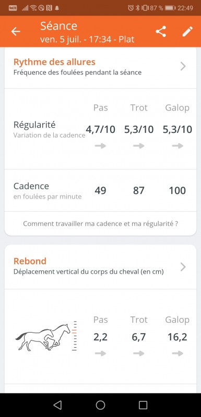201x417 pixels.
Task: Edit the session with the pencil icon
Action: click(187, 31)
